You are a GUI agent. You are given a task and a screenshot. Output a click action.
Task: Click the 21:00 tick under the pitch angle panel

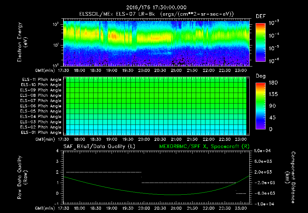[176, 139]
